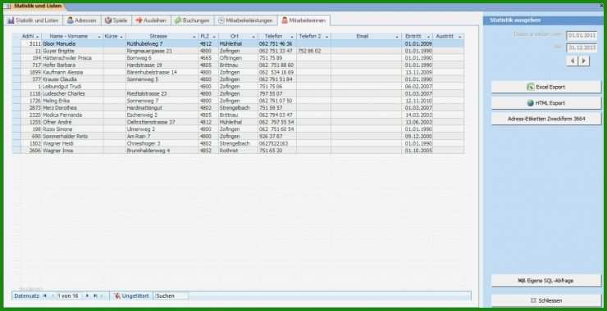
Task: Expand the Ort column dropdown arrow
Action: [x=254, y=37]
